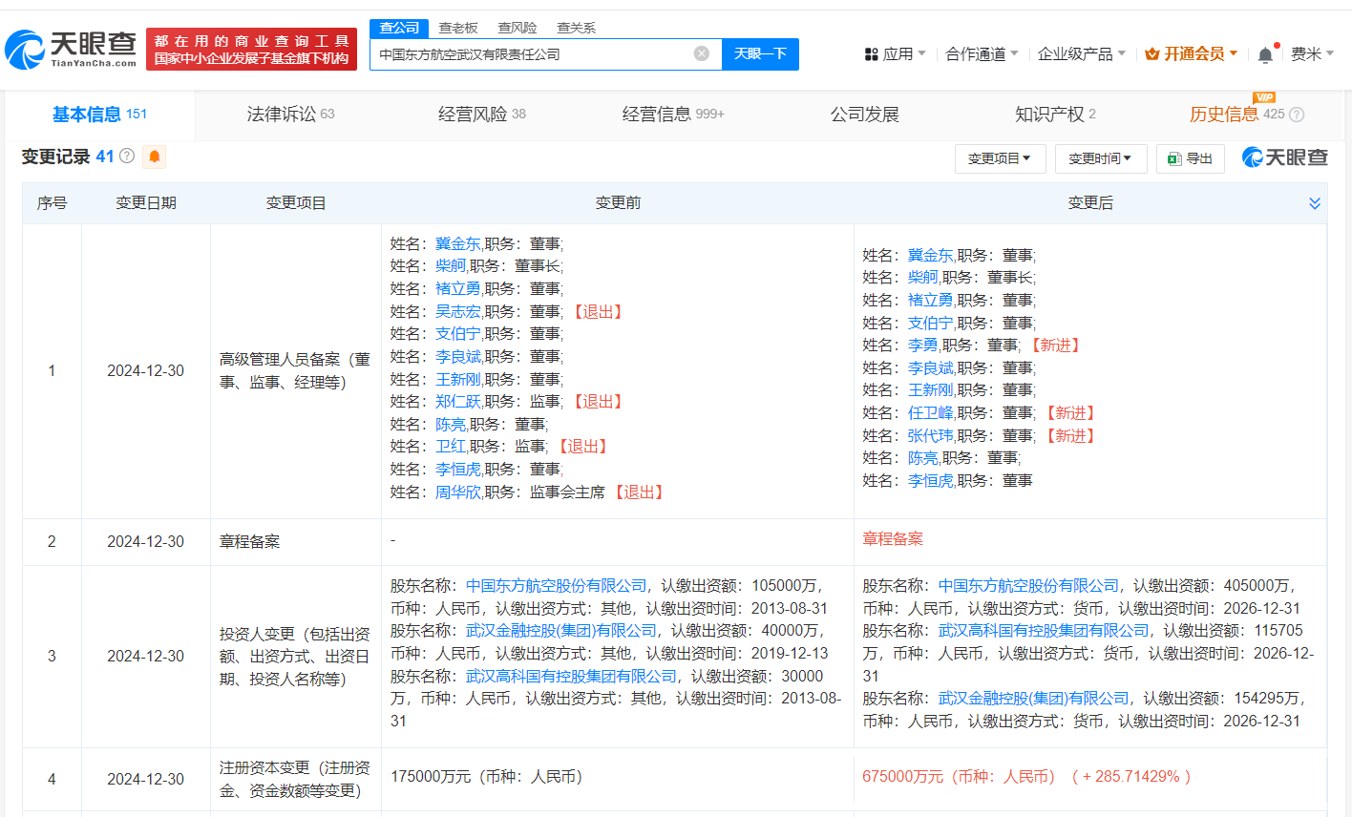Viewport: 1352px width, 817px height.
Task: Expand the 合作通道 dropdown
Action: [x=982, y=54]
